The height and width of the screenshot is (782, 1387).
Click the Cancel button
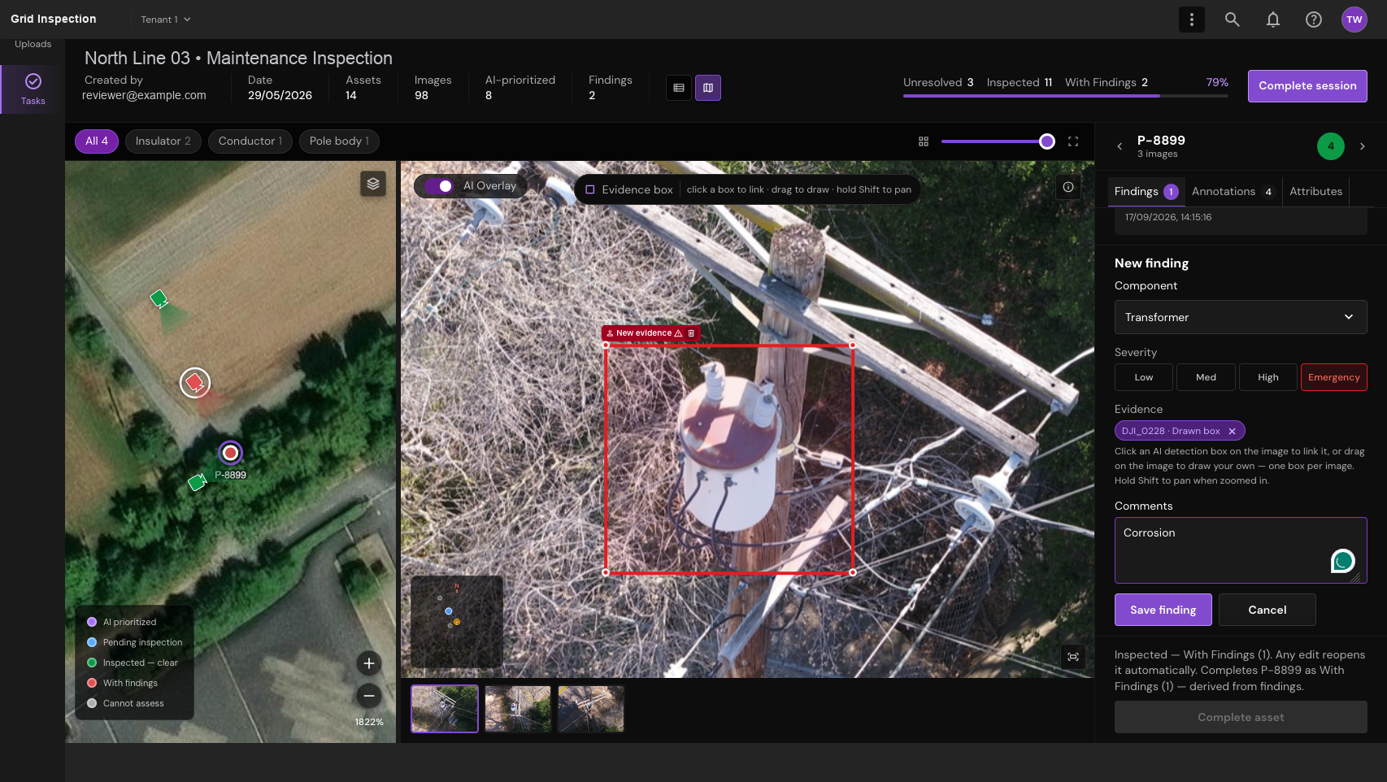[1267, 610]
